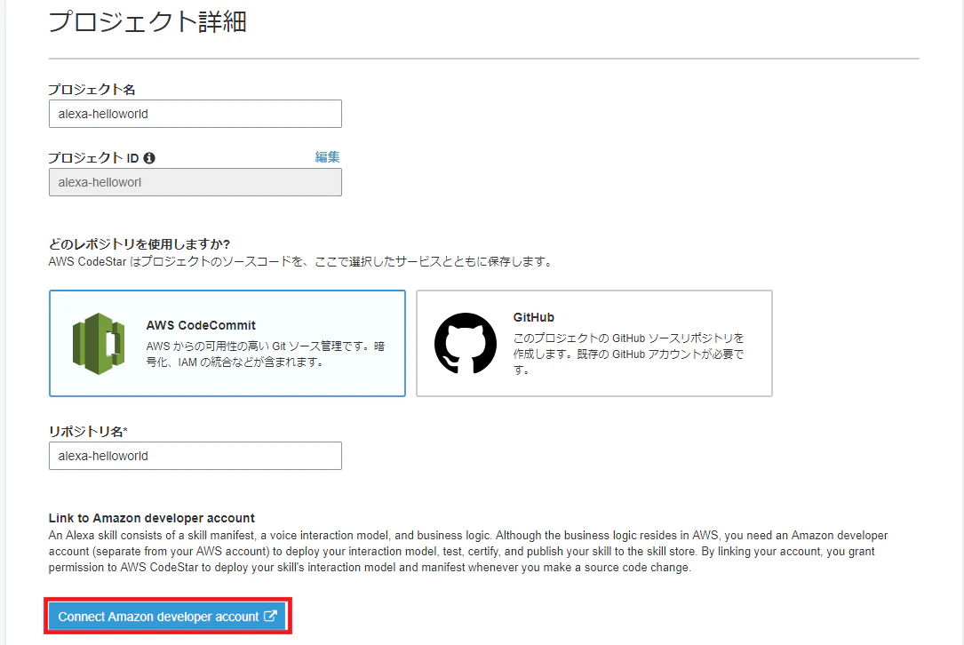Click the リポジトリ名 label
Viewport: 964px width, 645px height.
click(88, 432)
